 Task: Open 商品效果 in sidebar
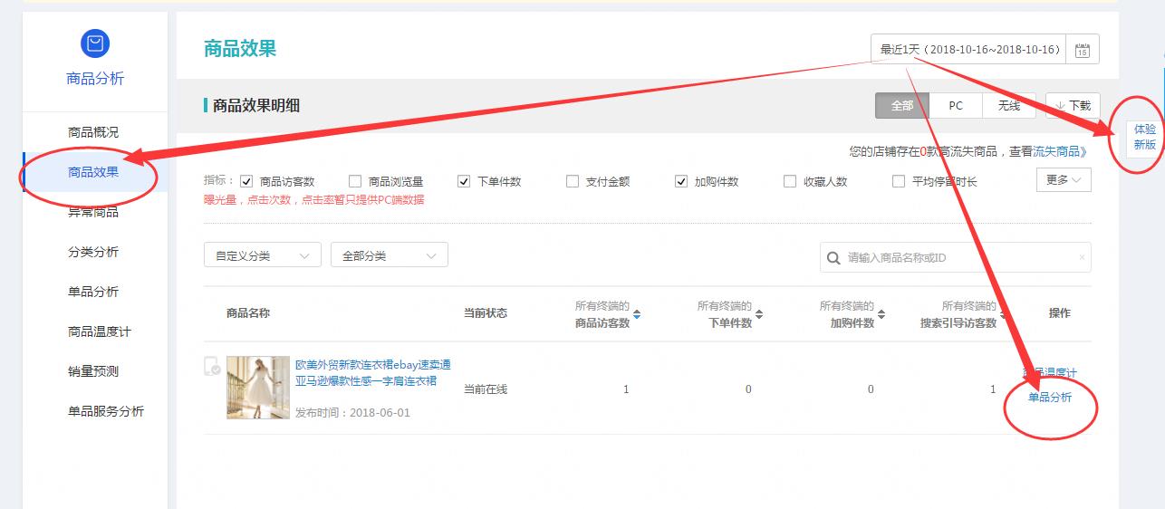click(93, 172)
